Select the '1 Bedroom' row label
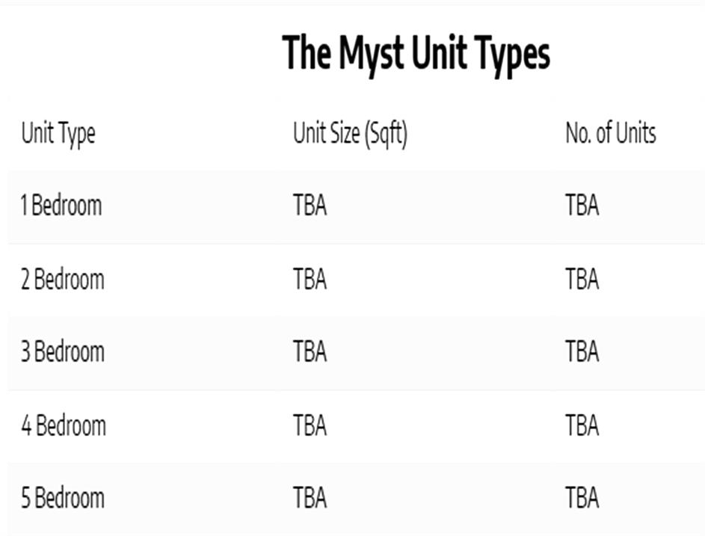Image resolution: width=705 pixels, height=536 pixels. 61,205
